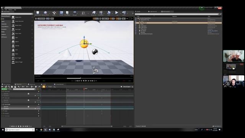This screenshot has width=245, height=138.
Task: Select Sphere Trigger in the placement list
Action: coord(22,62)
